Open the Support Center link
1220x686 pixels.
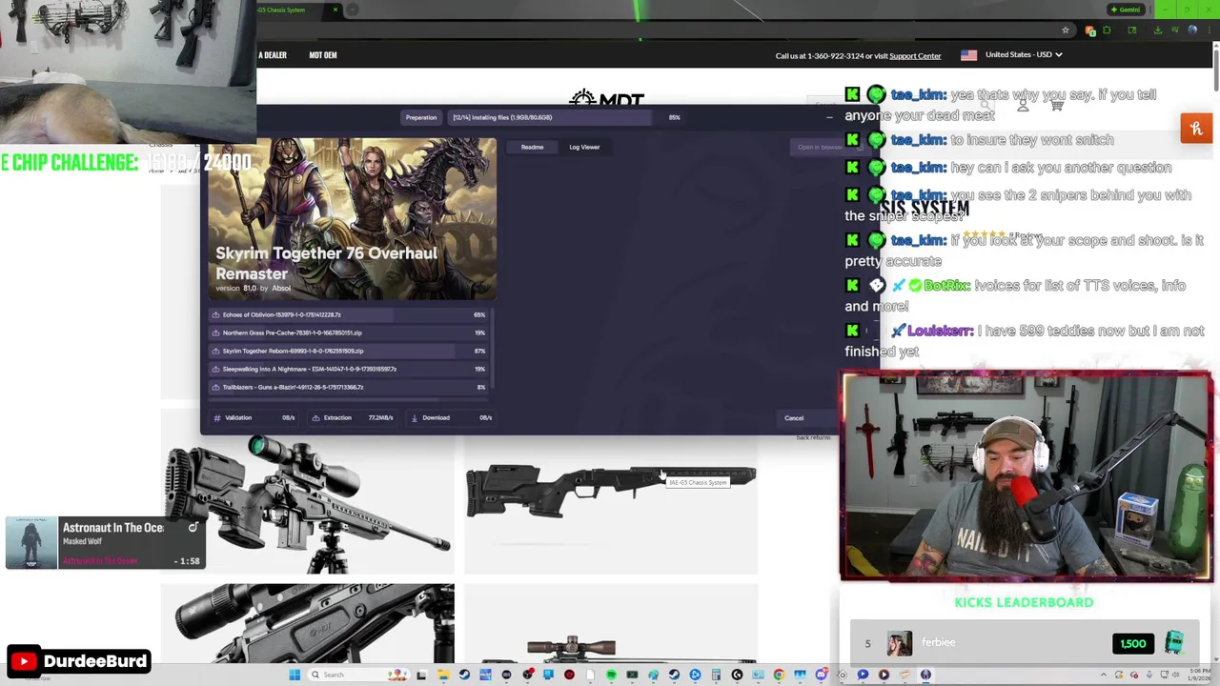[915, 56]
